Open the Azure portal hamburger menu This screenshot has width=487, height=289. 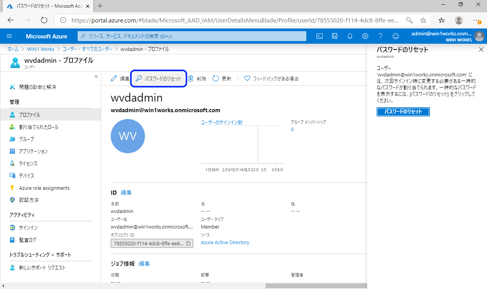pyautogui.click(x=10, y=36)
